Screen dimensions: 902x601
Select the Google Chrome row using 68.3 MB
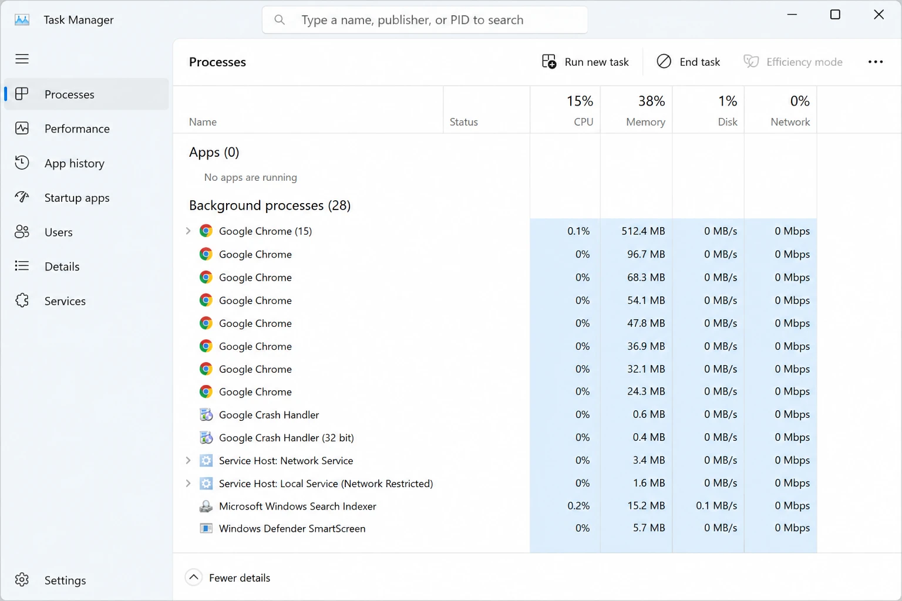pyautogui.click(x=495, y=277)
